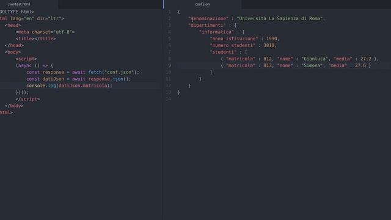Click the DOCTYPE html declaration
This screenshot has width=391, height=220.
17,12
